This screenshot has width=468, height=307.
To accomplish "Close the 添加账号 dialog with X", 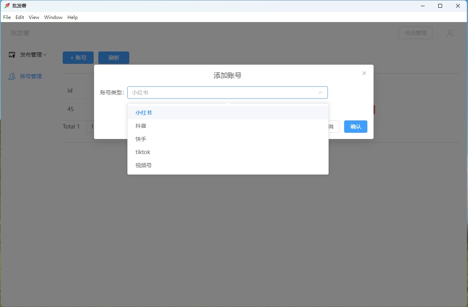I will click(364, 73).
